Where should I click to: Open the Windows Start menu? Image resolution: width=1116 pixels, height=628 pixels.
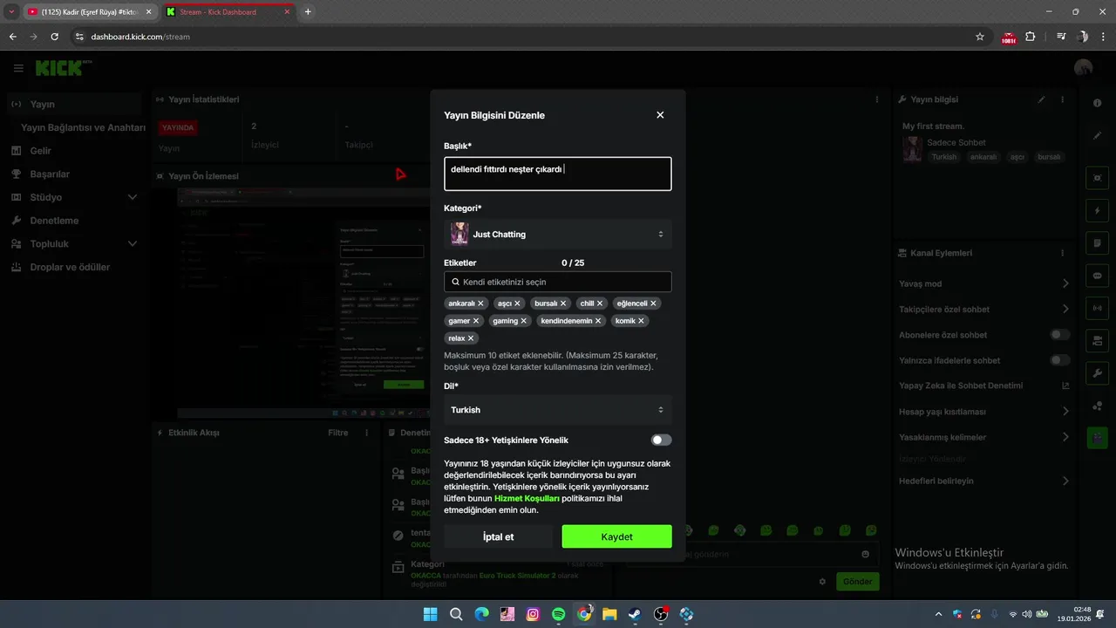[430, 614]
